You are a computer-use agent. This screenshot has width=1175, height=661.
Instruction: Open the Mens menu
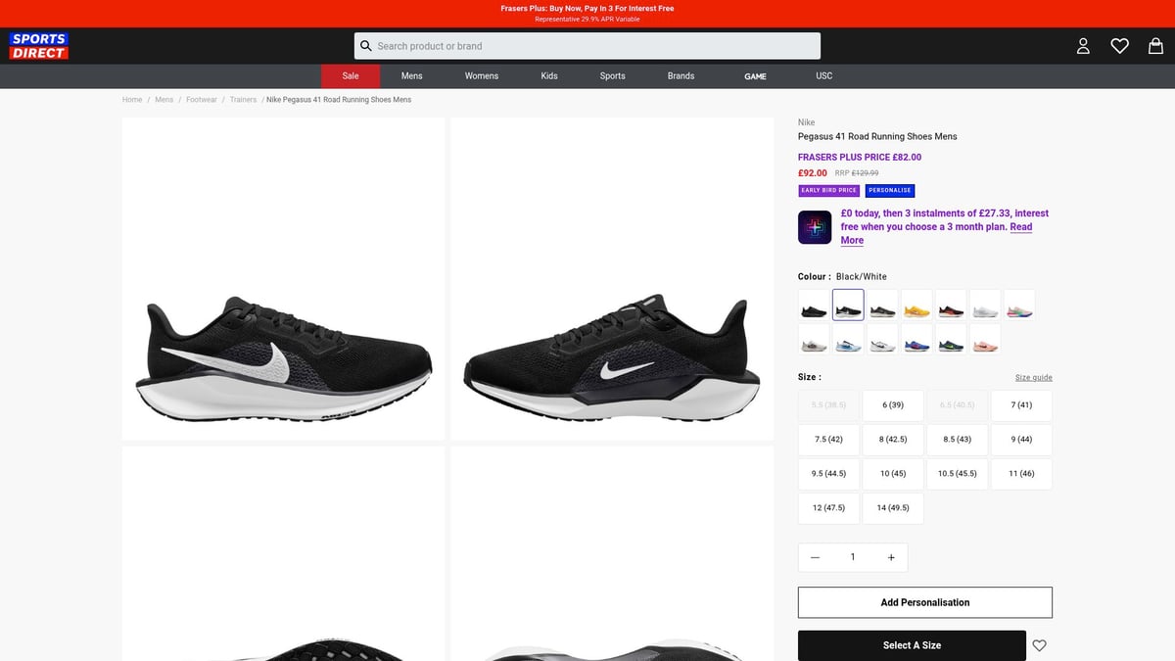tap(412, 76)
